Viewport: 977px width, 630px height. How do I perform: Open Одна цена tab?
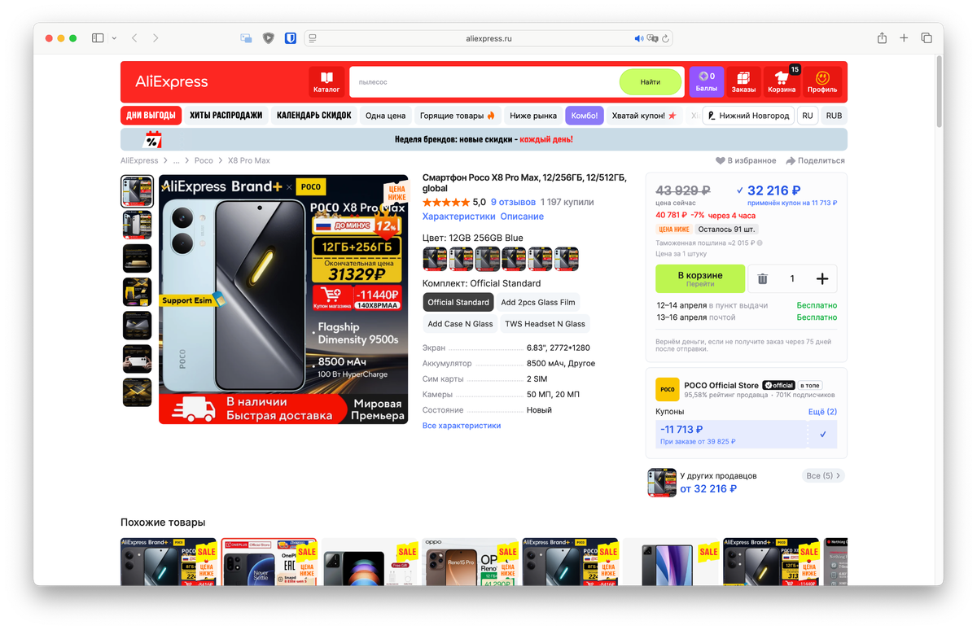pyautogui.click(x=385, y=116)
